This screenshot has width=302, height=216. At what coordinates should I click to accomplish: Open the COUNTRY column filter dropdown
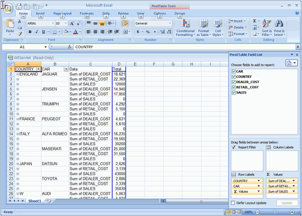click(x=39, y=69)
